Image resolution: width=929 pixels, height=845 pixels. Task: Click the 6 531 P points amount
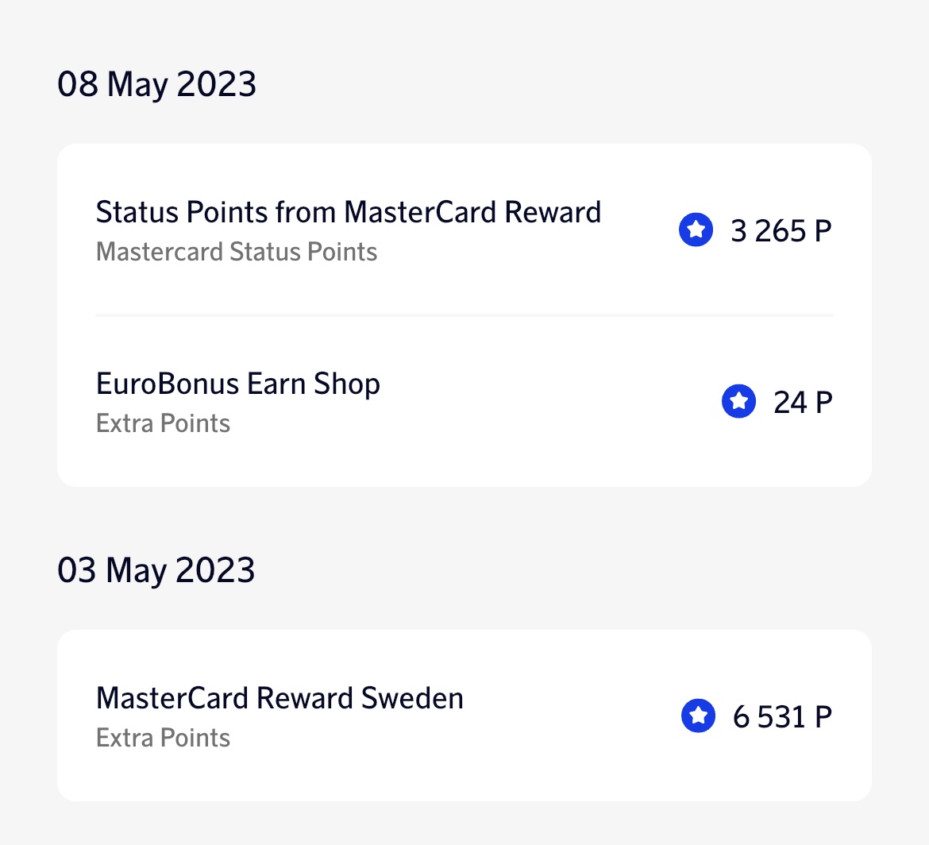[782, 716]
